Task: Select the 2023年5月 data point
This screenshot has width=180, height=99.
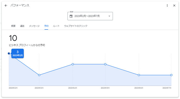Action: click(x=105, y=64)
